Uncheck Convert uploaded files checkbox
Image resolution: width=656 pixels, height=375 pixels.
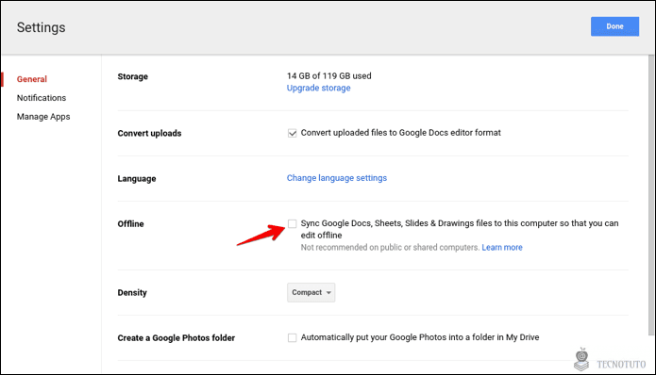[292, 133]
